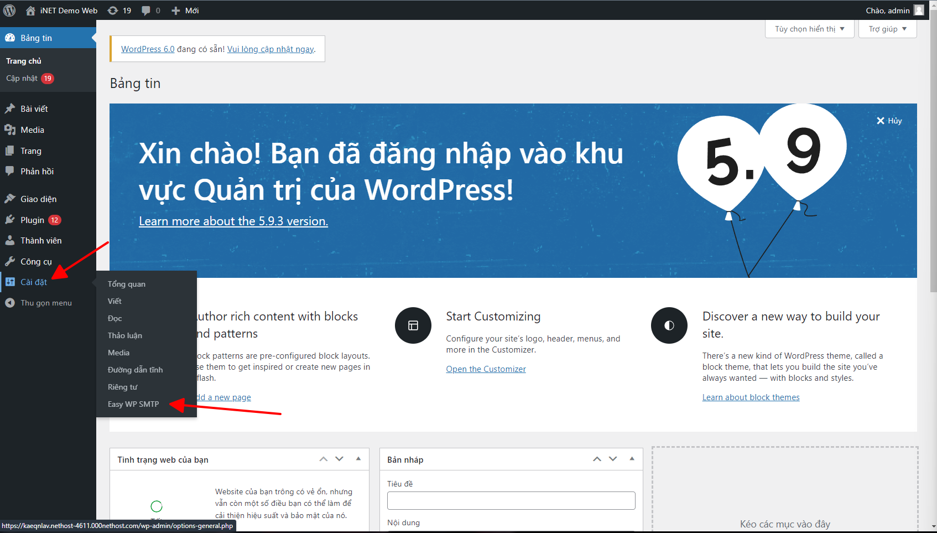Click Chào, admin account text
Viewport: 937px width, 533px height.
[x=888, y=11]
